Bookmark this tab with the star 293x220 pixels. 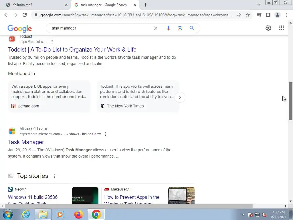coord(248,15)
